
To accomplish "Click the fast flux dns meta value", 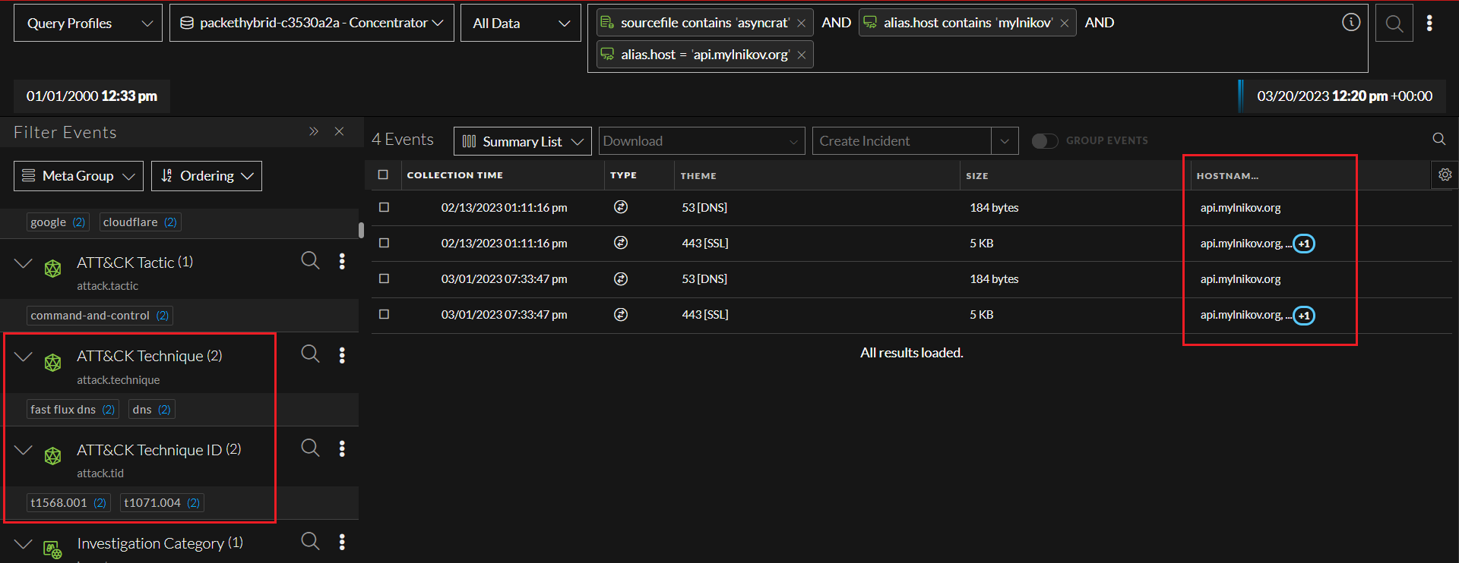I will tap(64, 410).
